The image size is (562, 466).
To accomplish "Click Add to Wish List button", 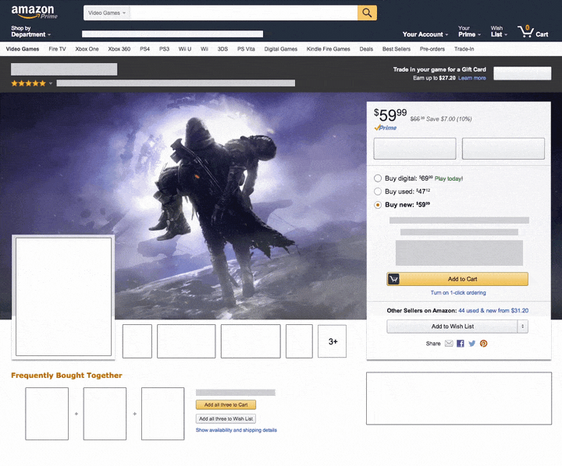I will (x=452, y=327).
